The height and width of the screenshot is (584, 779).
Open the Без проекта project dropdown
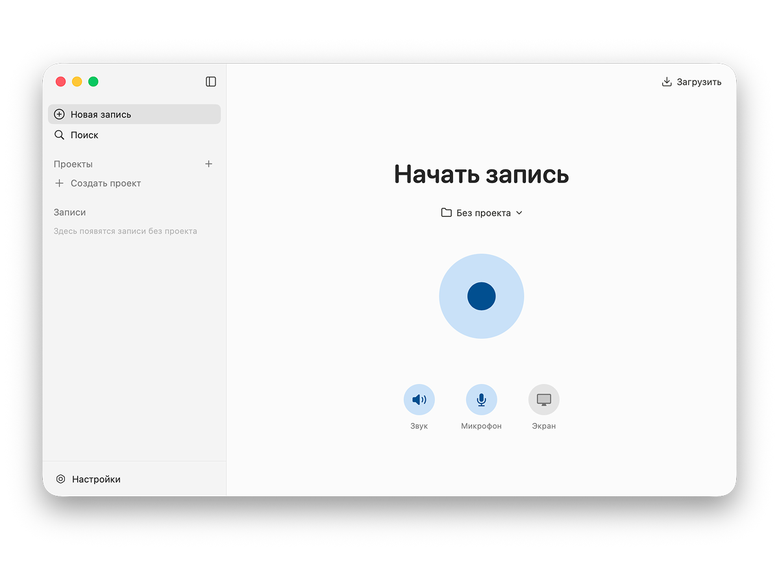[482, 213]
